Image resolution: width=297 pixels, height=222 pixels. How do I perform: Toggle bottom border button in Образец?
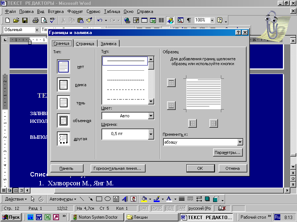[x=171, y=105]
